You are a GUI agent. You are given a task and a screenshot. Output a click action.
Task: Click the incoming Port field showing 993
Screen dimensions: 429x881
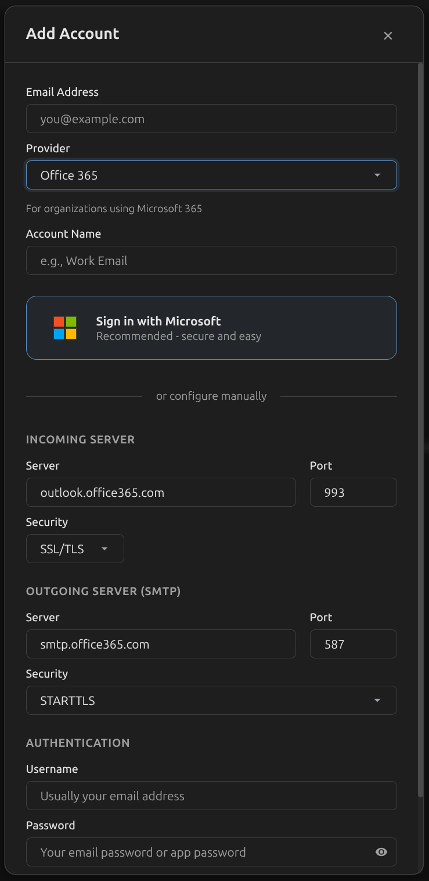[x=353, y=492]
